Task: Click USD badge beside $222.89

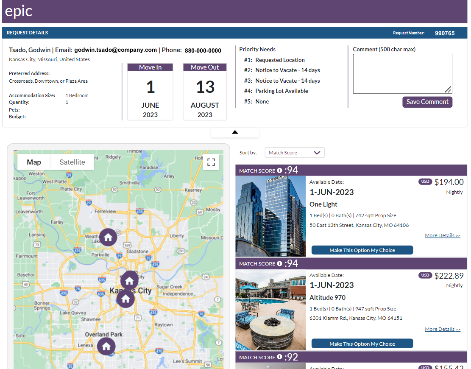Action: 425,275
